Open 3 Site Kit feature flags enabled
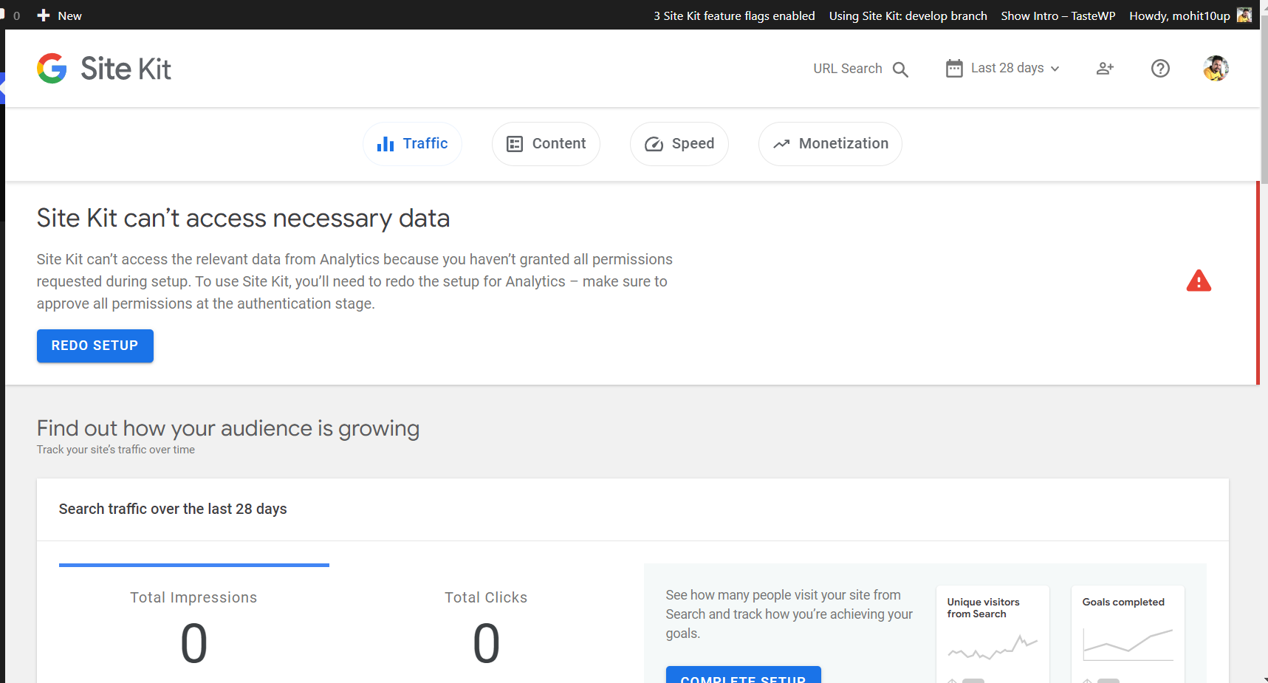Screen dimensions: 1268x683 pos(734,16)
